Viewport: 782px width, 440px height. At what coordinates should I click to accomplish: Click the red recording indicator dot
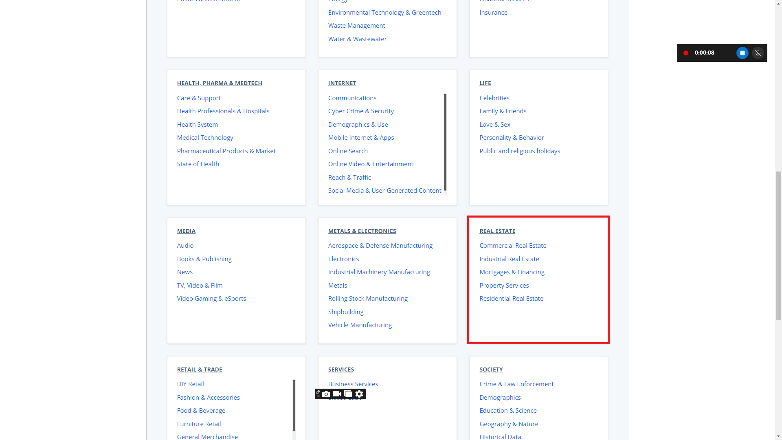(x=686, y=53)
